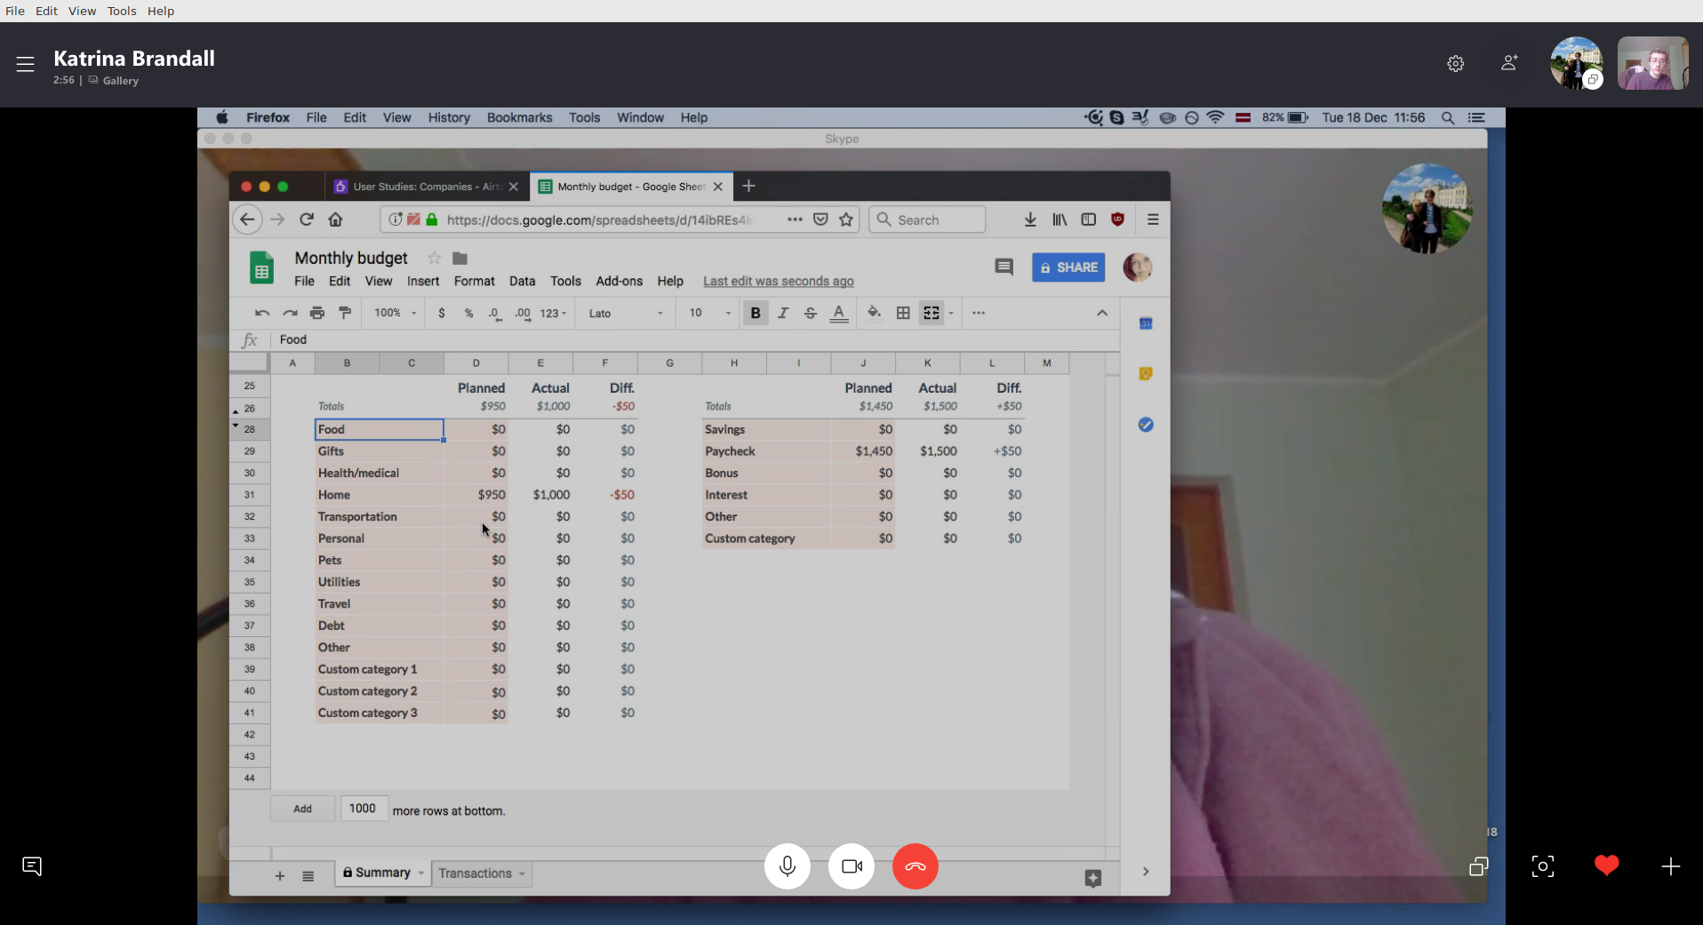
Task: Click the Firefox Search field
Action: pyautogui.click(x=927, y=219)
